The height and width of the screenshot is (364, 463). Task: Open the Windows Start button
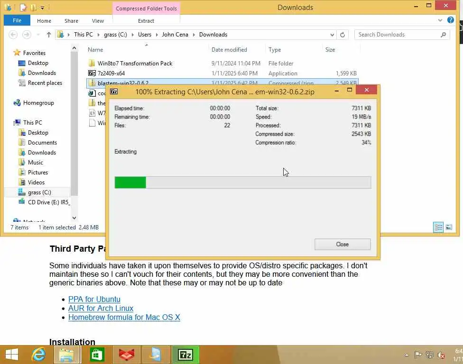click(x=12, y=355)
